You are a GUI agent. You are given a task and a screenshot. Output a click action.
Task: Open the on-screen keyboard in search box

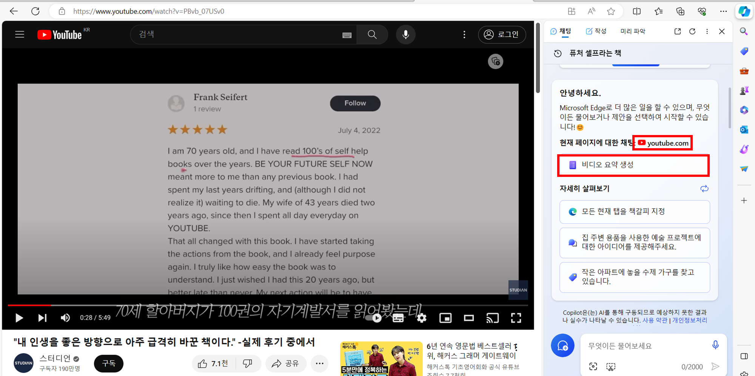347,35
